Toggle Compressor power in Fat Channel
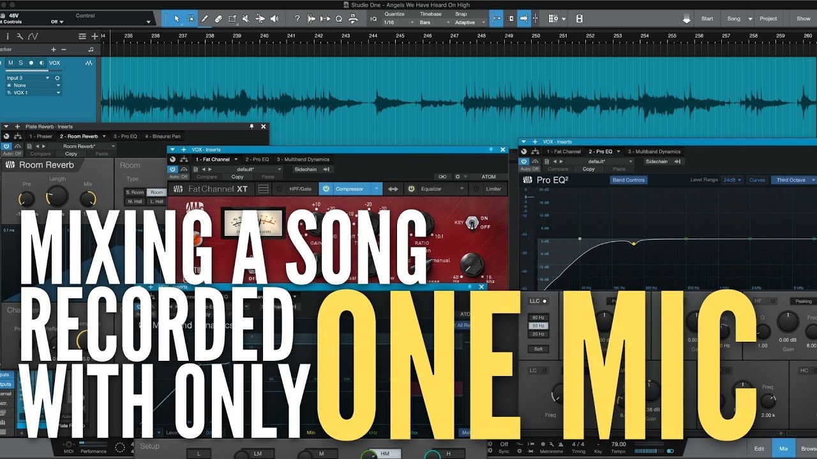 pos(326,189)
